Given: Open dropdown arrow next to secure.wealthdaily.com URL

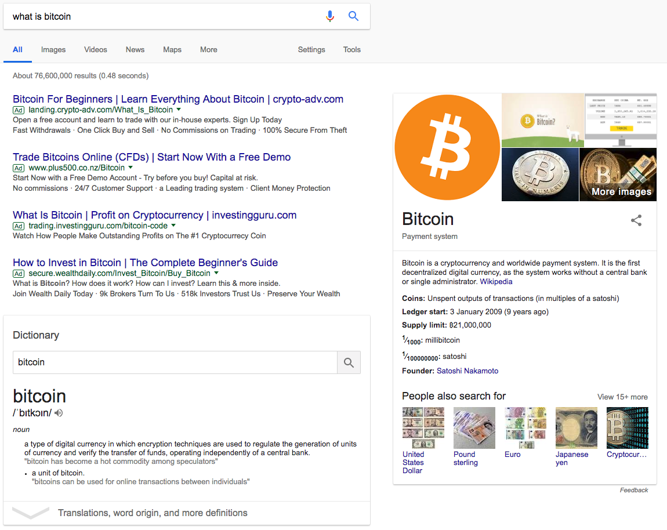Looking at the screenshot, I should tap(216, 273).
